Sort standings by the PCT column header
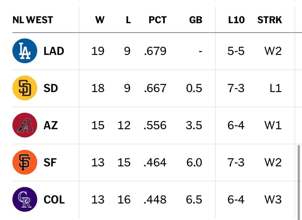The height and width of the screenshot is (220, 302). click(x=158, y=20)
